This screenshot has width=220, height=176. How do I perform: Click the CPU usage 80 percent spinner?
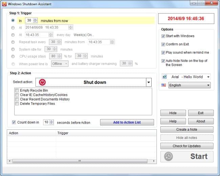click(x=60, y=56)
